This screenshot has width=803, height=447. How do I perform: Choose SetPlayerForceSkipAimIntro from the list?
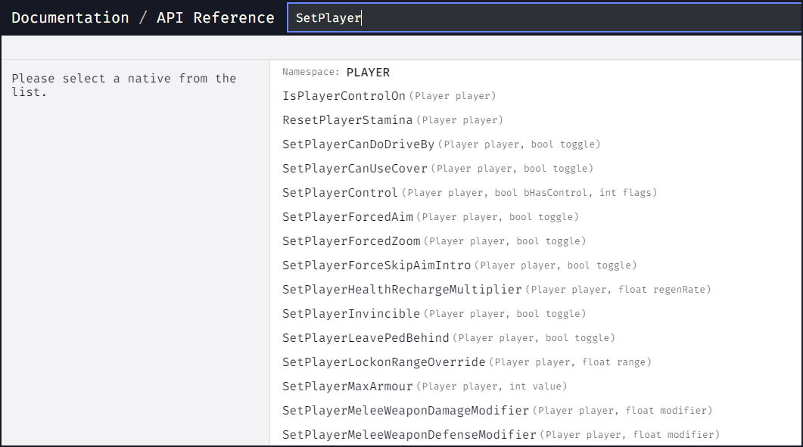pyautogui.click(x=376, y=265)
